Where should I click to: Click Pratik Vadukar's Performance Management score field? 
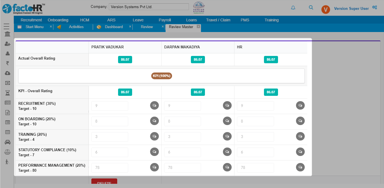pos(110,167)
